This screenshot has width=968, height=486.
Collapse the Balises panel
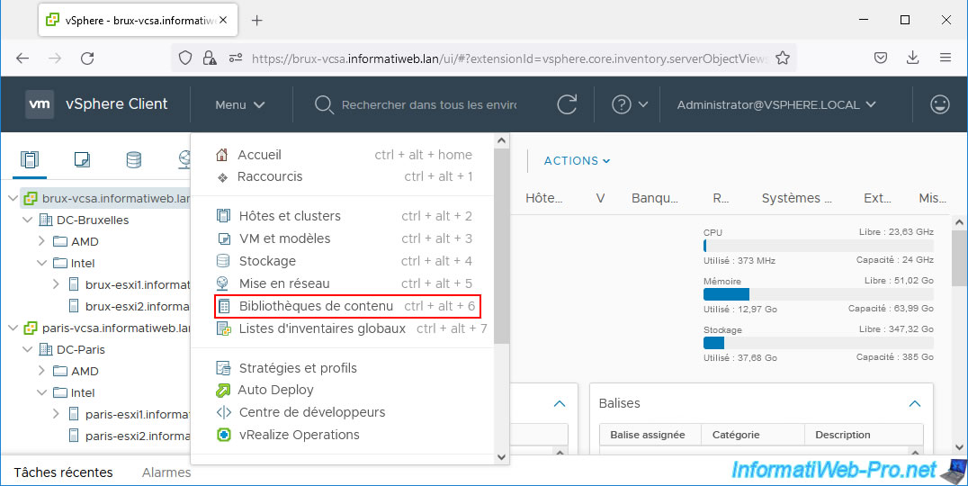914,403
